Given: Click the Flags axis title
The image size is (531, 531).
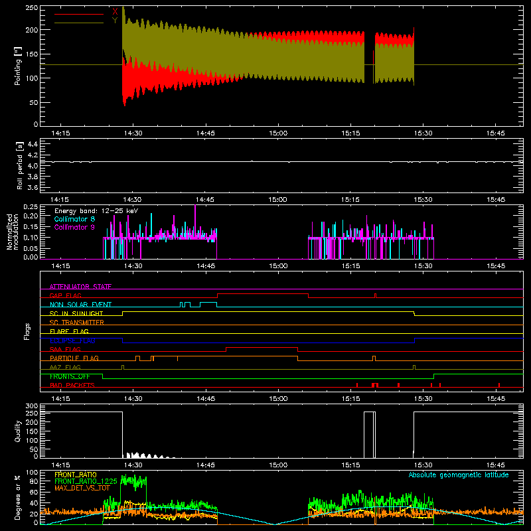Looking at the screenshot, I should [27, 331].
